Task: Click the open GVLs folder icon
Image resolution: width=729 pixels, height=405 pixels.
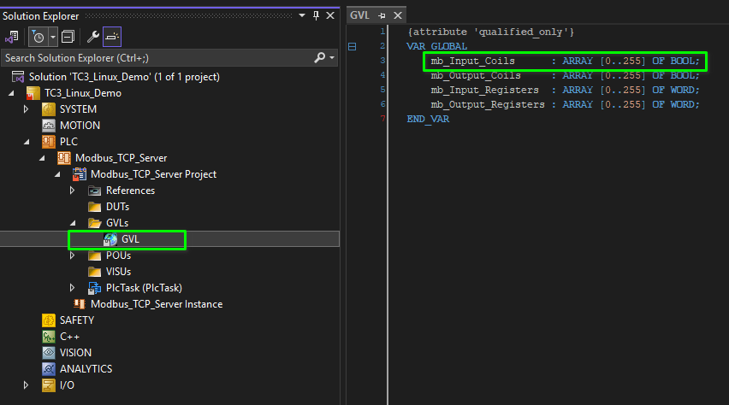Action: tap(94, 223)
